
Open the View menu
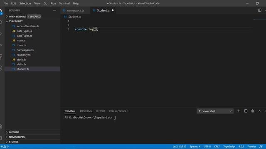[37, 3]
